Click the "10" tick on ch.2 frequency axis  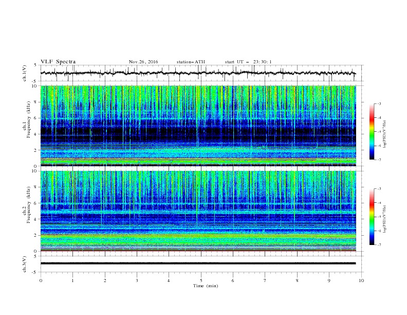[x=35, y=171]
